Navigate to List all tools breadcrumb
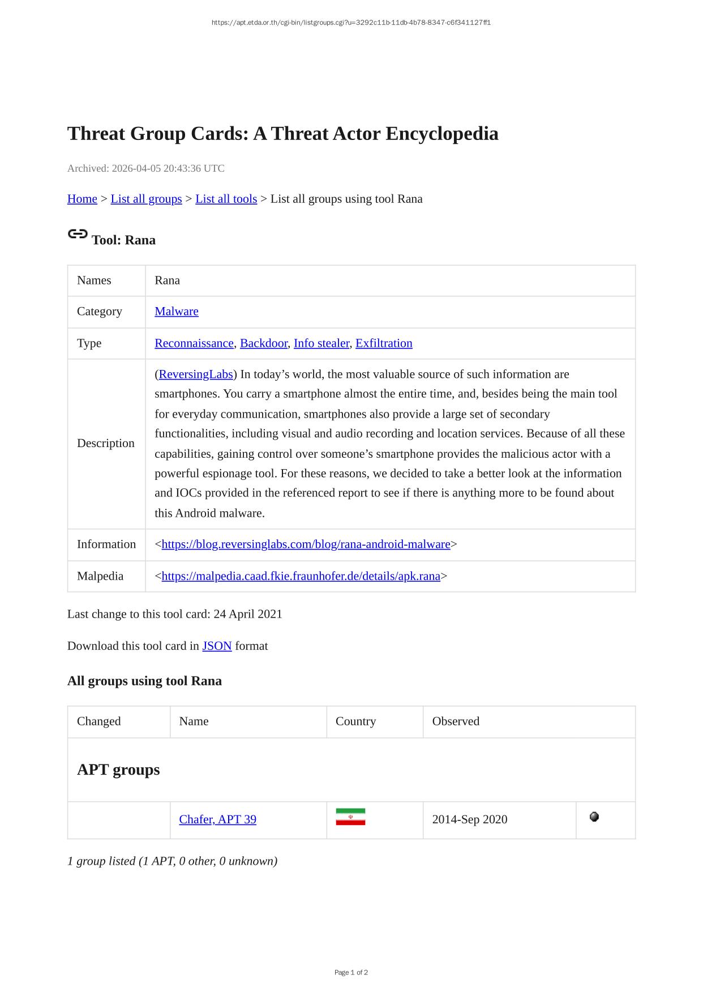 click(226, 199)
